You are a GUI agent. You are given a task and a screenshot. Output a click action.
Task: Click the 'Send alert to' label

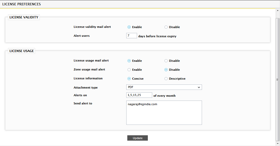click(83, 103)
